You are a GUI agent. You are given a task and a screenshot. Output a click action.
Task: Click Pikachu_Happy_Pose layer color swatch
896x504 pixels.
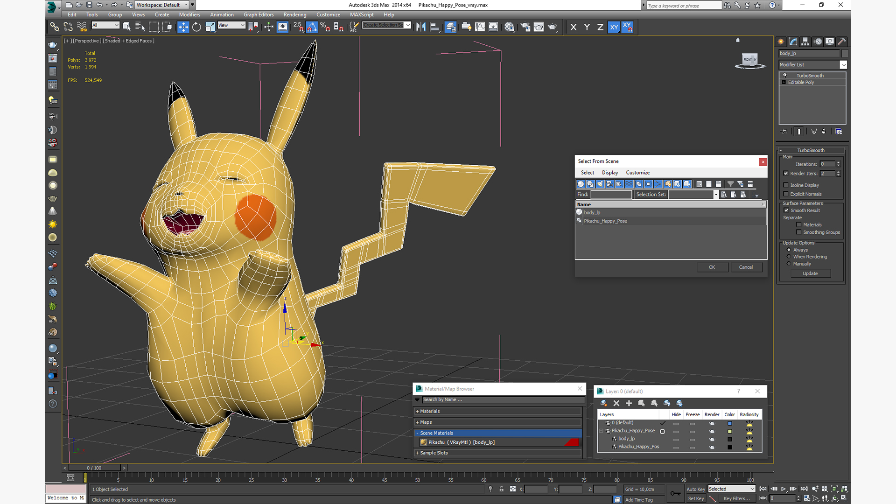[730, 431]
